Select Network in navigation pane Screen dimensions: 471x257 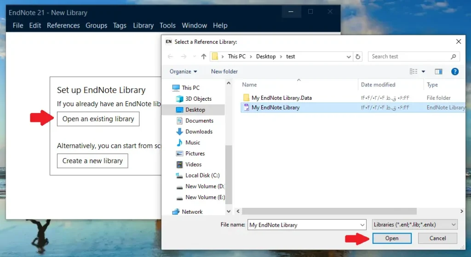(192, 211)
